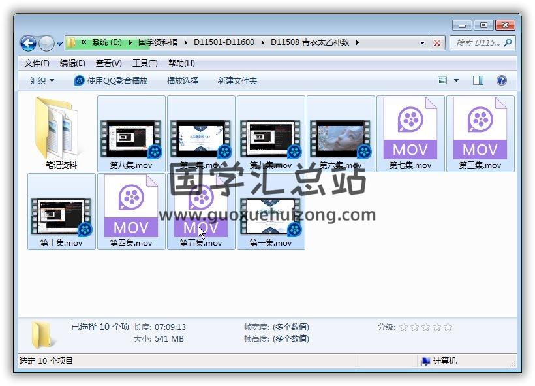Screen dimensions: 535x386
Task: Open the recent locations dropdown arrow
Action: coord(60,44)
